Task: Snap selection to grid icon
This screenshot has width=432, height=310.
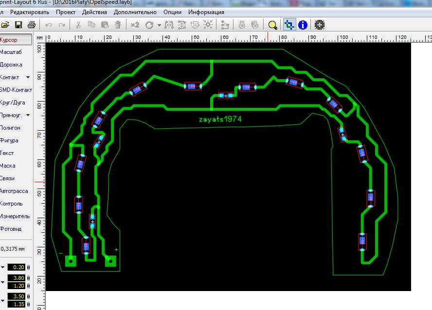Action: [208, 25]
